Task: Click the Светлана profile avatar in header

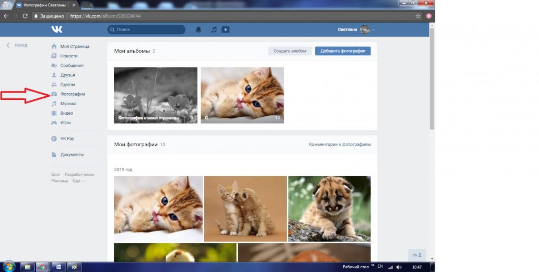Action: click(365, 29)
